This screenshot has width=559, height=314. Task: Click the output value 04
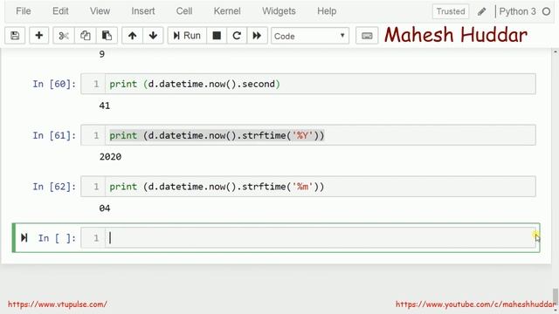coord(105,208)
